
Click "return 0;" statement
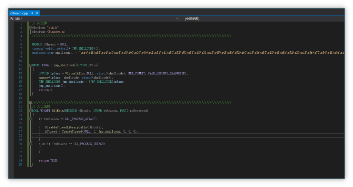(x=46, y=90)
